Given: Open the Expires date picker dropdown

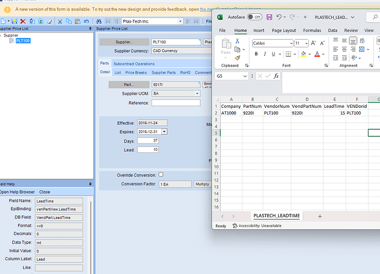Looking at the screenshot, I should click(x=164, y=132).
